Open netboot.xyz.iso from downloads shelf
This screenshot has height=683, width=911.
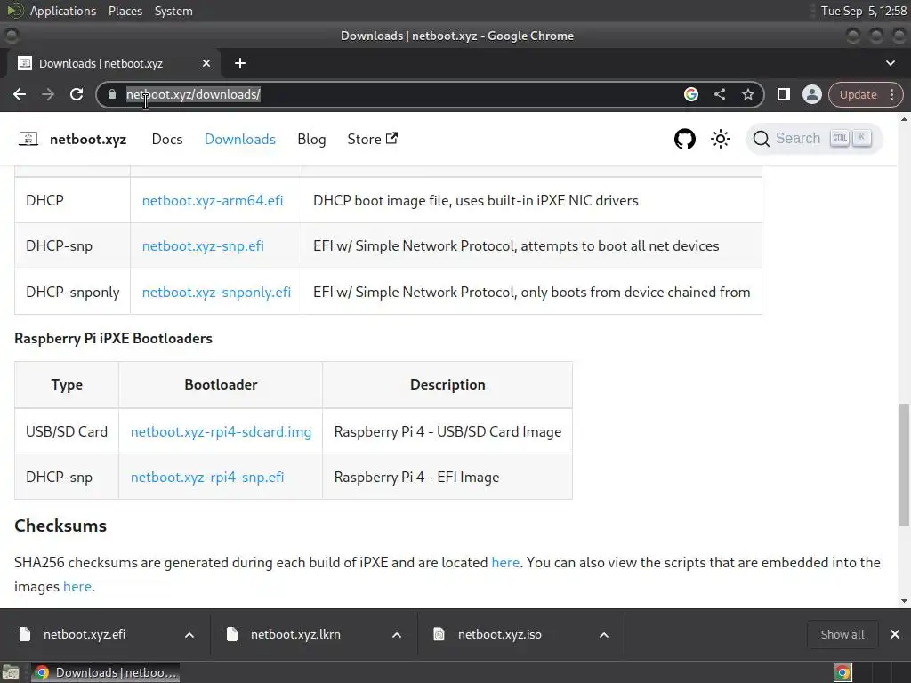(x=500, y=634)
